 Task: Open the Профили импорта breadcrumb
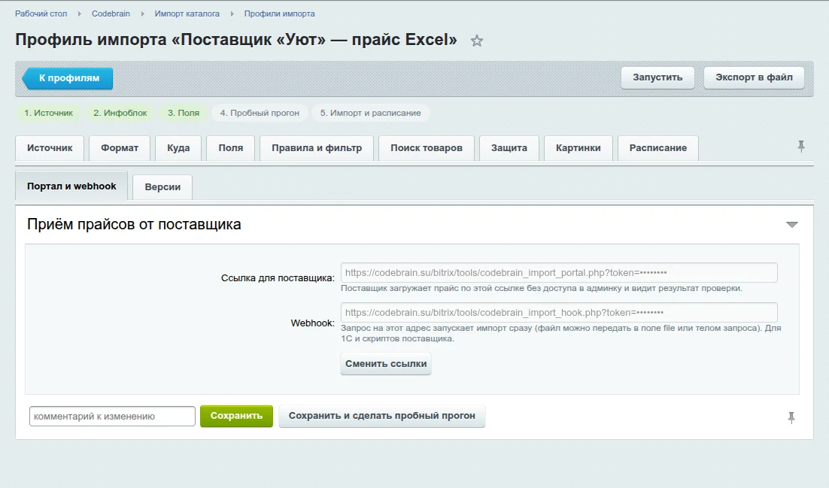pos(279,14)
